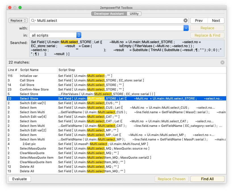The width and height of the screenshot is (233, 191).
Task: Click the Replace button
Action: tap(207, 28)
